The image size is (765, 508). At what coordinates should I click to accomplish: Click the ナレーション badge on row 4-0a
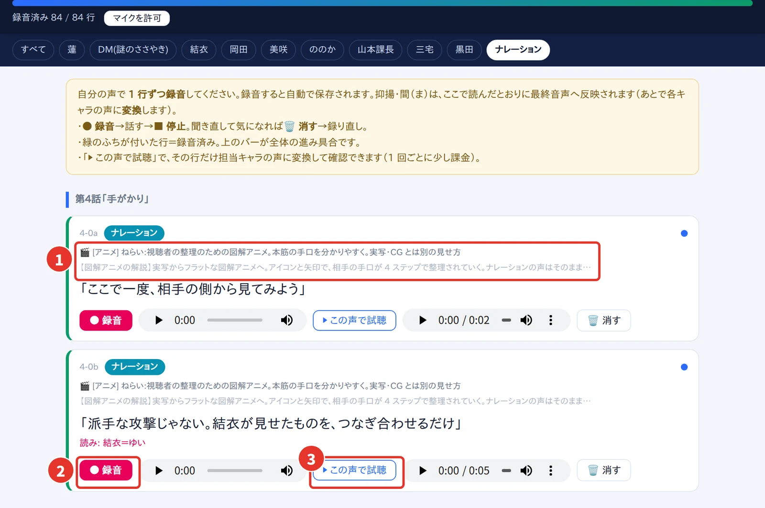click(x=134, y=233)
